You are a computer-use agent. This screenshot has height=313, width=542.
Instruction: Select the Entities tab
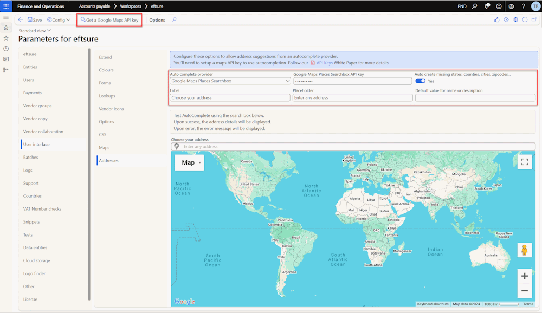click(30, 67)
